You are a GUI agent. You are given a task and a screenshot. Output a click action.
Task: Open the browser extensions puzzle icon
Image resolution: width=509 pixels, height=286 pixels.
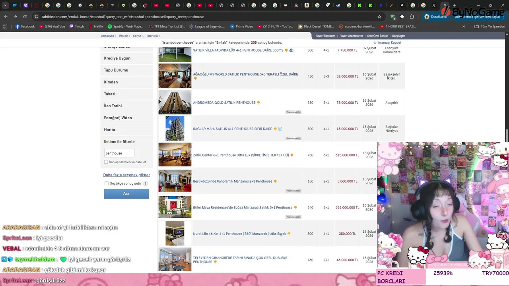412,17
